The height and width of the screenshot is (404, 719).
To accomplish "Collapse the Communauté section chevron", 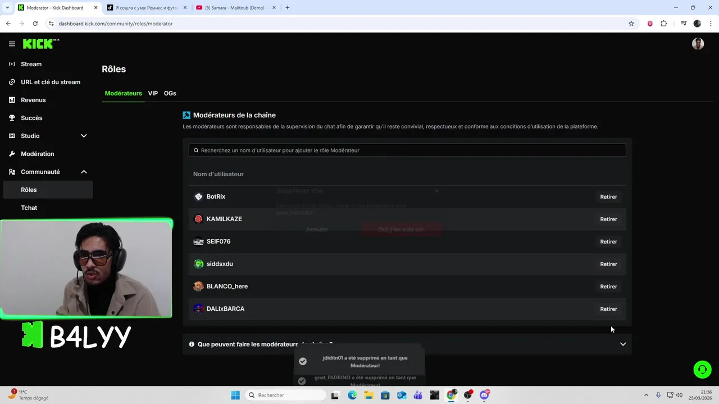I will point(84,172).
